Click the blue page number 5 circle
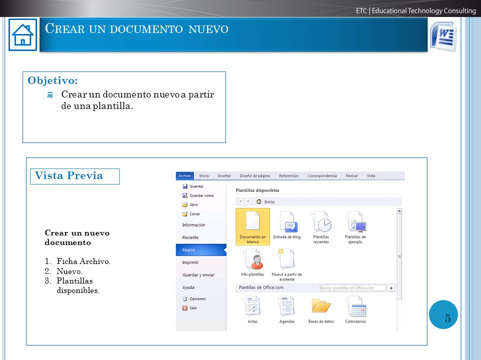This screenshot has height=360, width=481. [443, 314]
